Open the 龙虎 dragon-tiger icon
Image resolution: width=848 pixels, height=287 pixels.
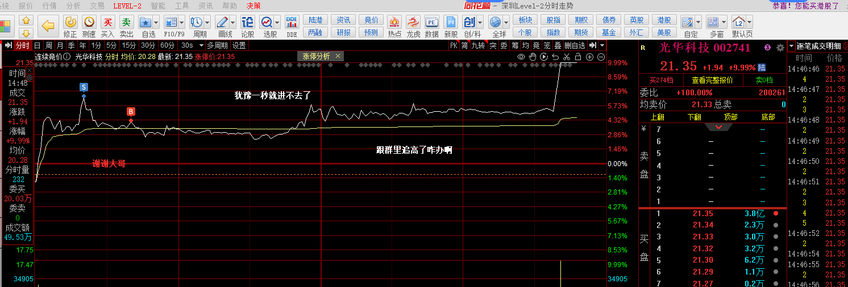point(413,22)
